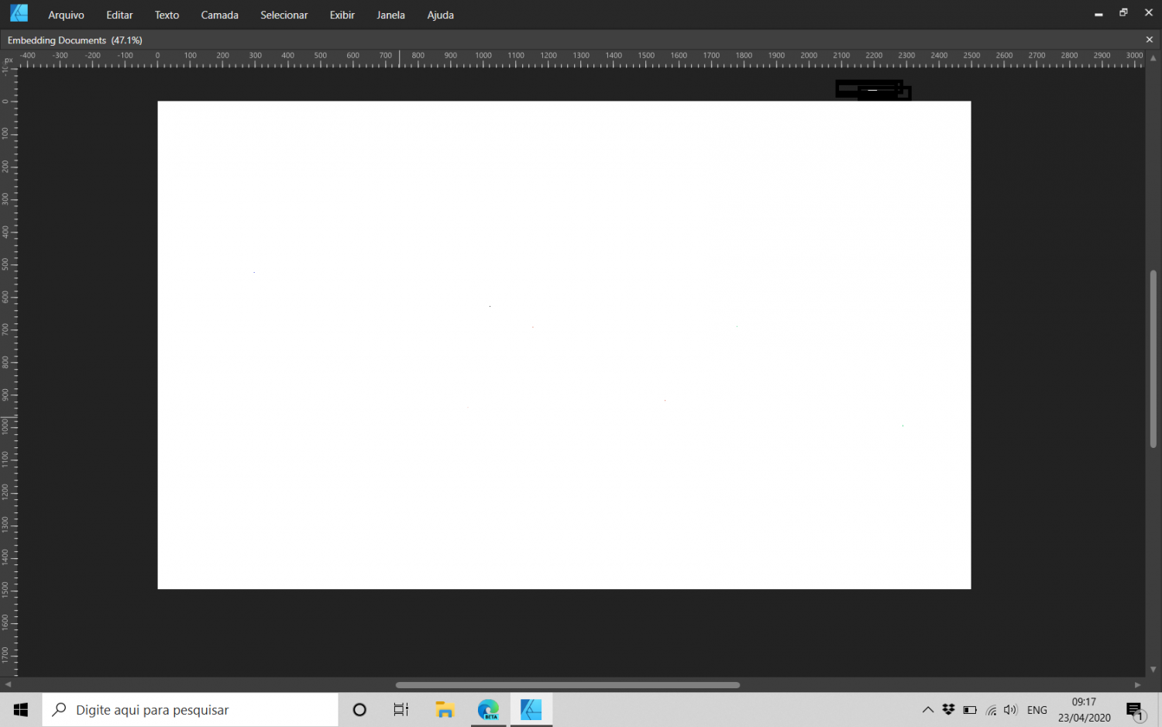Image resolution: width=1162 pixels, height=727 pixels.
Task: Click the volume speaker icon
Action: (x=1010, y=709)
